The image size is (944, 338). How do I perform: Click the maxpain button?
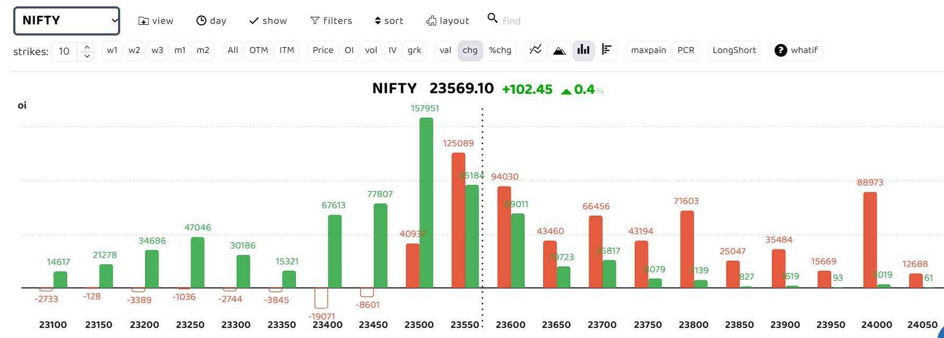pyautogui.click(x=649, y=50)
